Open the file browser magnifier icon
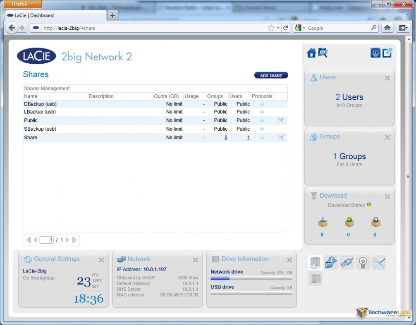 click(323, 53)
